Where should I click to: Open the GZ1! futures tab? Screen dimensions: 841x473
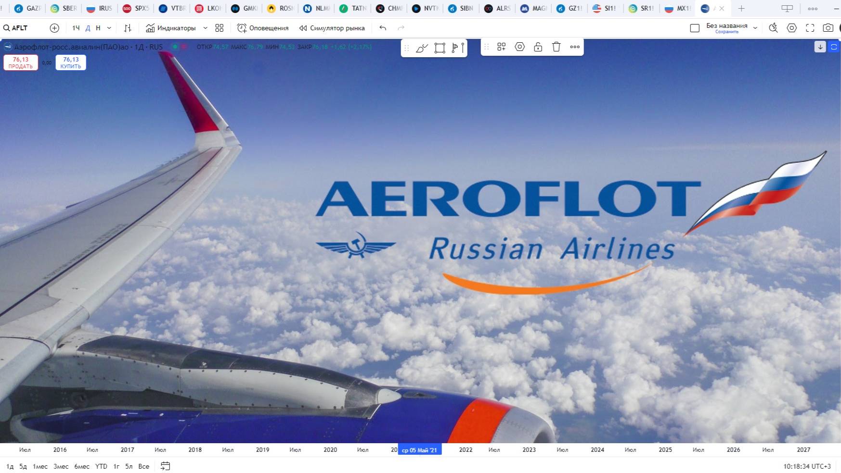[569, 8]
